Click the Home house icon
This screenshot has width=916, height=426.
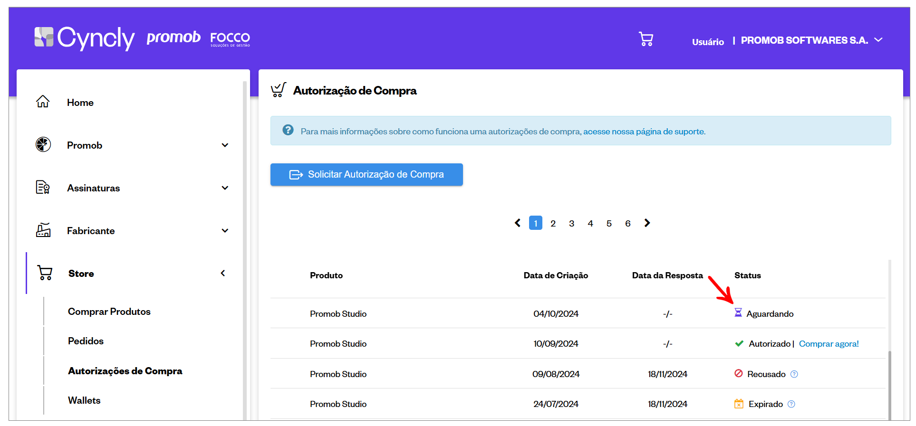click(x=43, y=102)
